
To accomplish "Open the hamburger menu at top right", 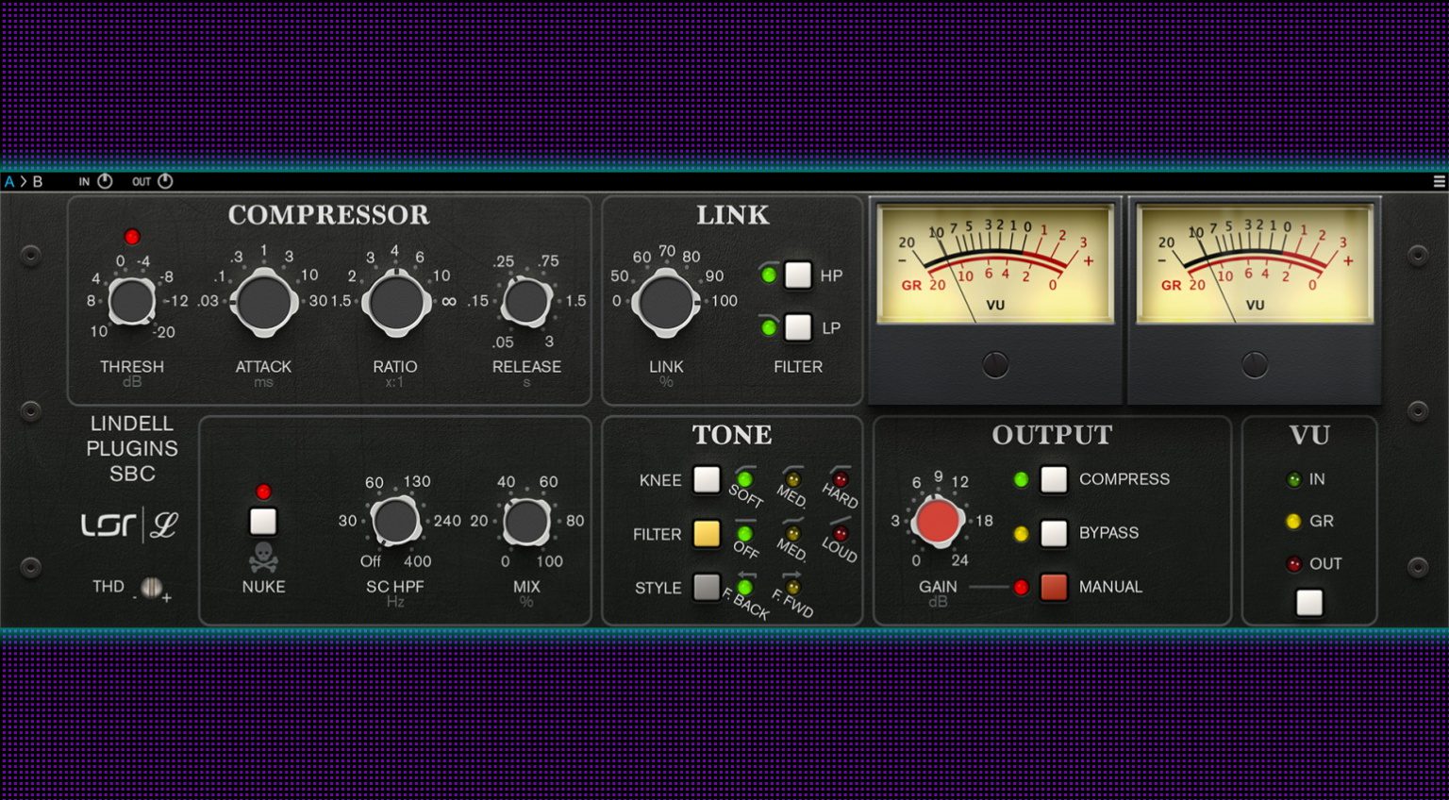I will 1438,180.
